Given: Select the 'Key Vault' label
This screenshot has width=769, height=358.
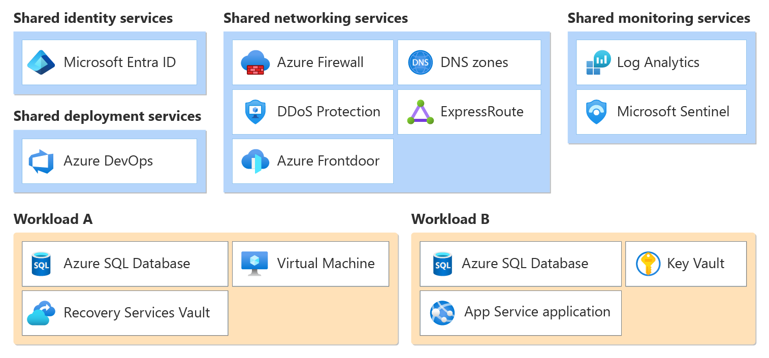Looking at the screenshot, I should tap(696, 264).
